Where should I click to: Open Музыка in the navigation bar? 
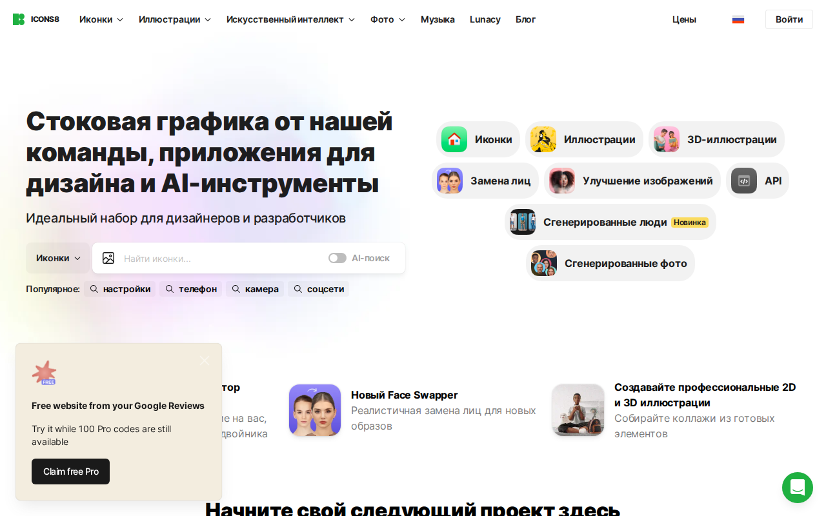(438, 19)
